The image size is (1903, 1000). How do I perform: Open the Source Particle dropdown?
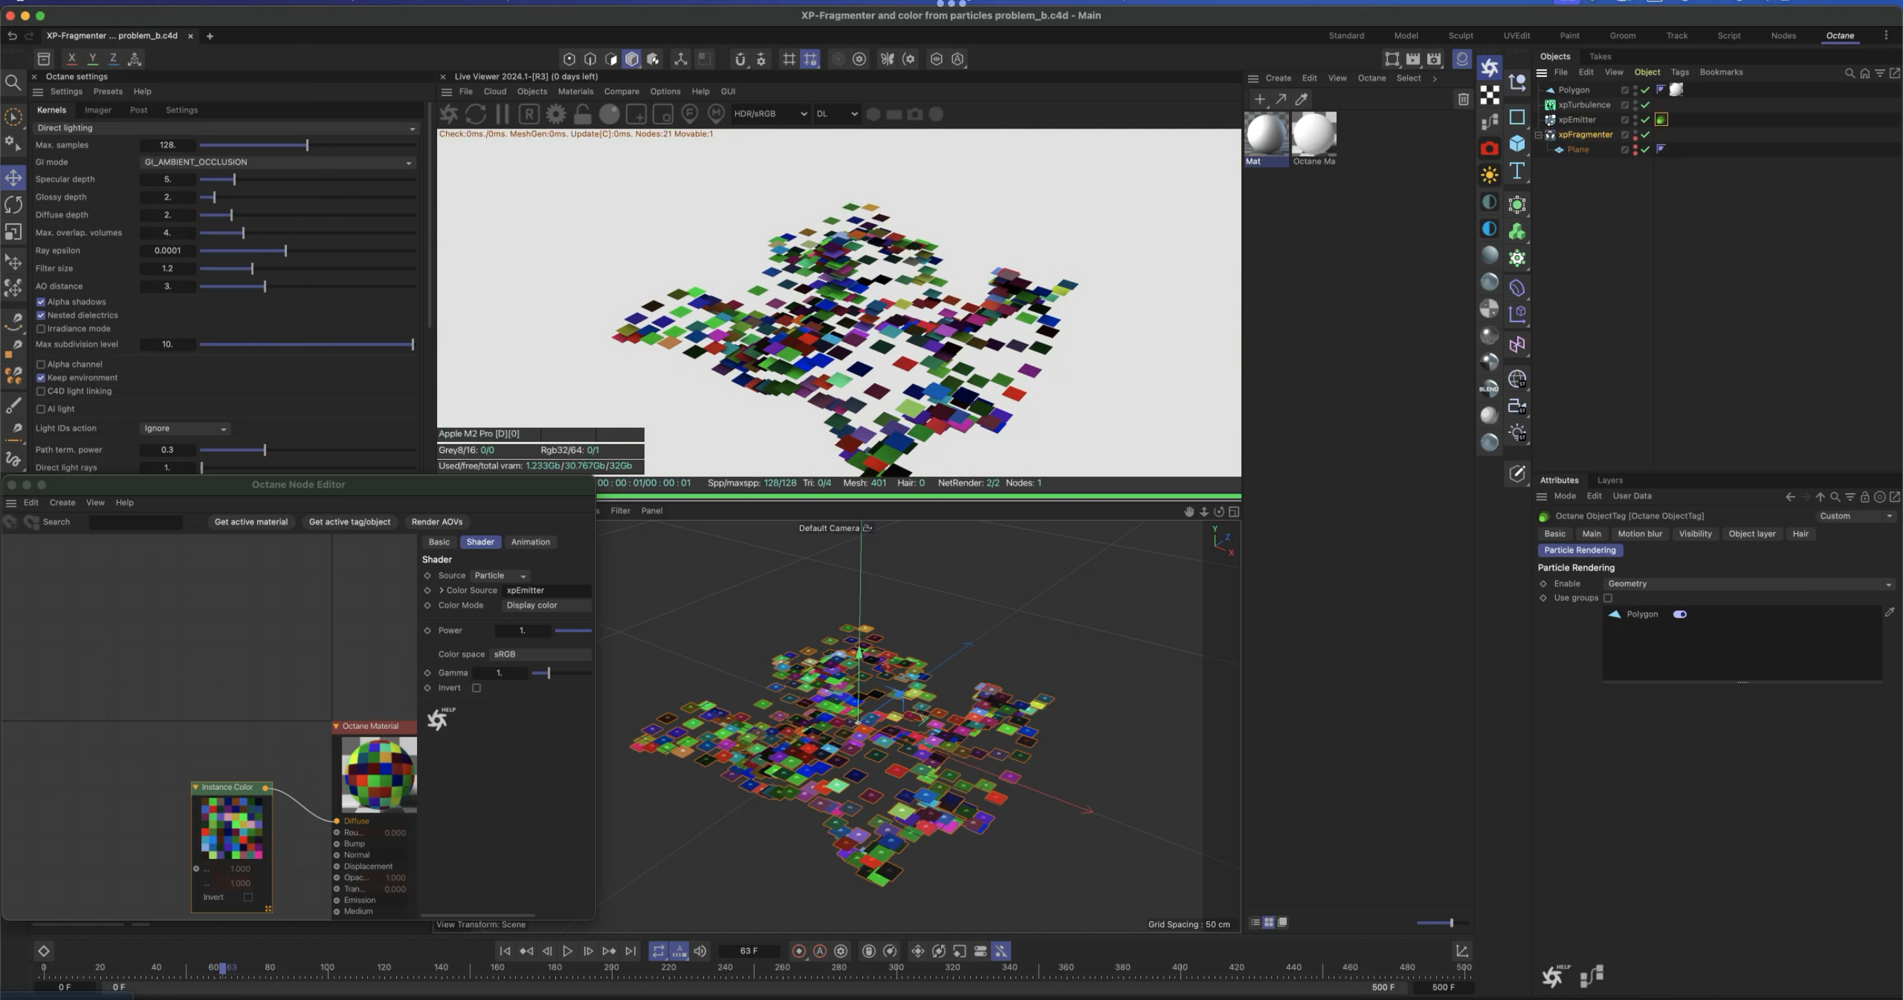point(500,575)
